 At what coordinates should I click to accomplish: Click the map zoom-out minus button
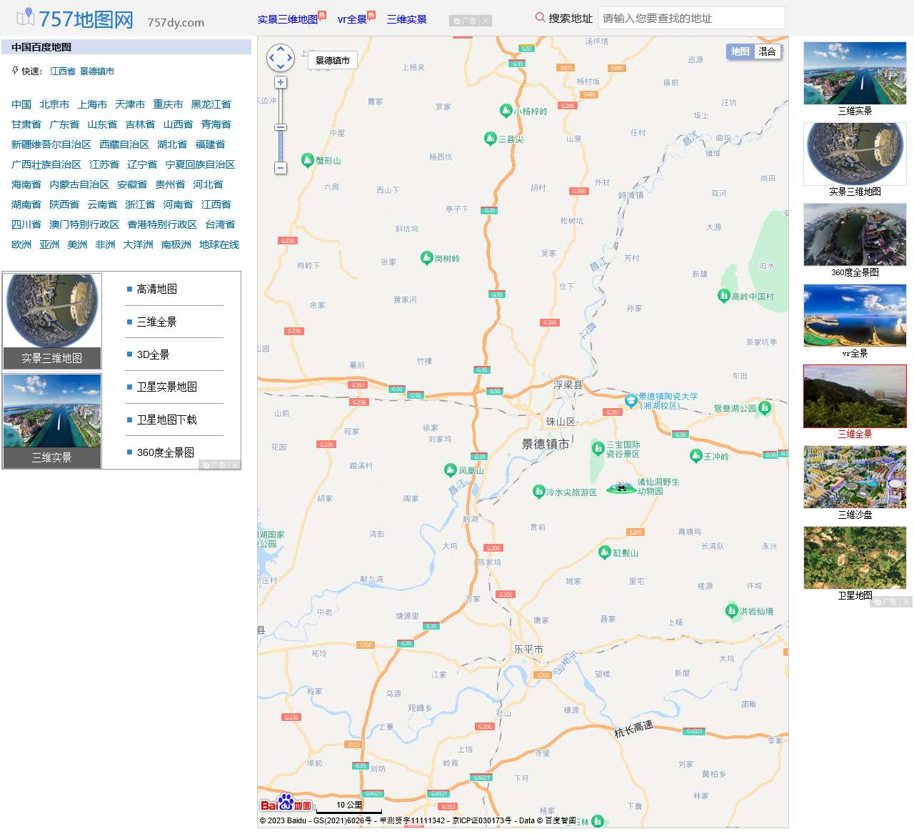(x=281, y=168)
